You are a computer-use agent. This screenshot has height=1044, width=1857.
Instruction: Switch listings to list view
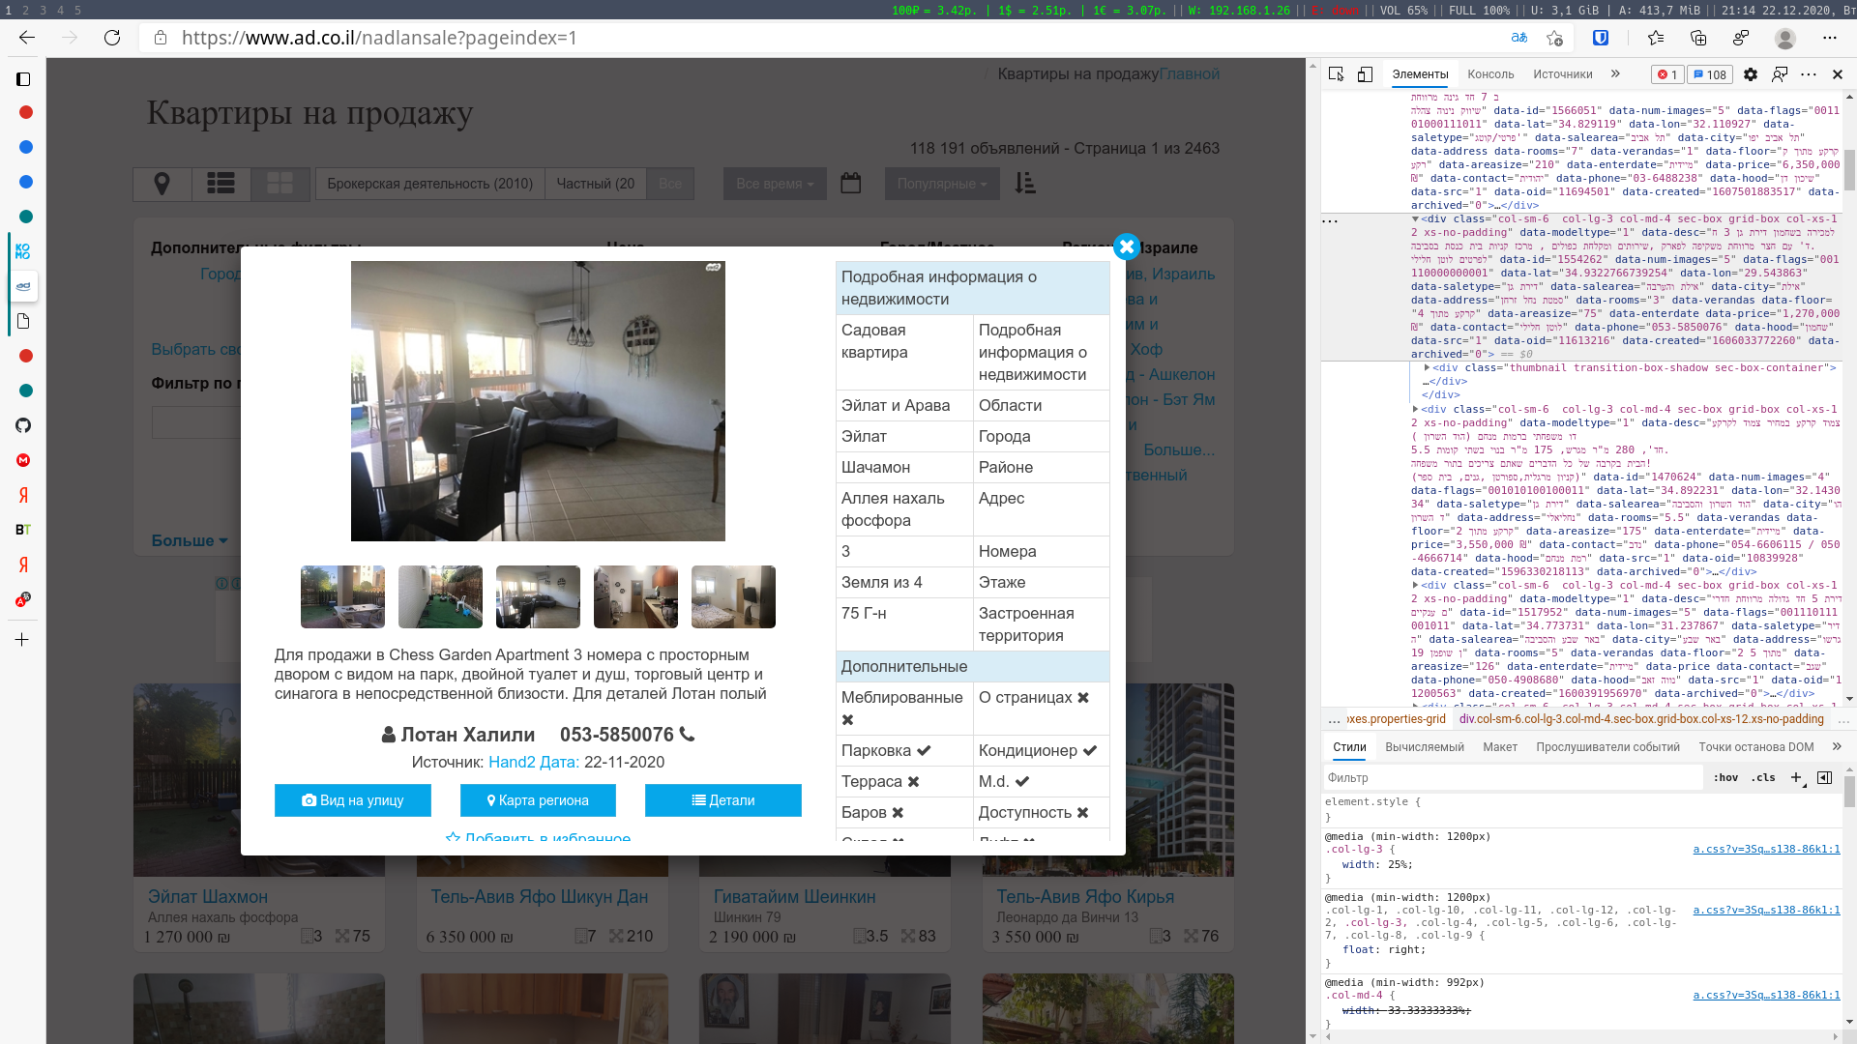pyautogui.click(x=221, y=184)
